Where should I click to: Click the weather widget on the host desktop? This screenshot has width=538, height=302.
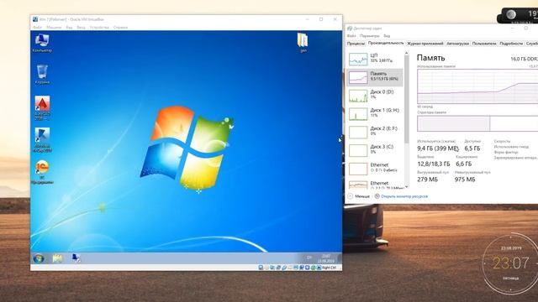pyautogui.click(x=518, y=15)
